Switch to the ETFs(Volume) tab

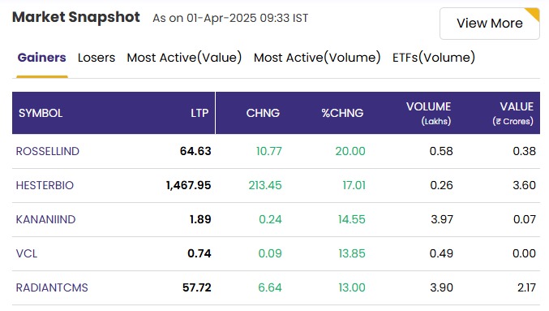point(434,58)
